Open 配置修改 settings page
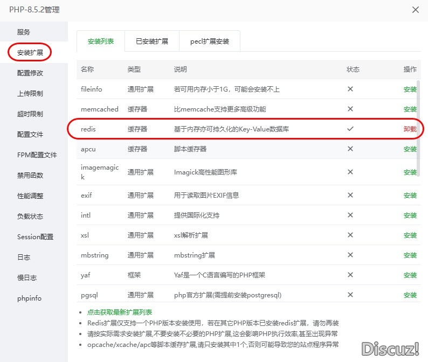428x362 pixels. click(x=30, y=73)
